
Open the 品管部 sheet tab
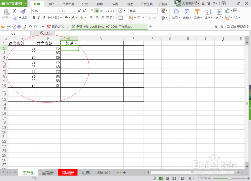(x=48, y=172)
